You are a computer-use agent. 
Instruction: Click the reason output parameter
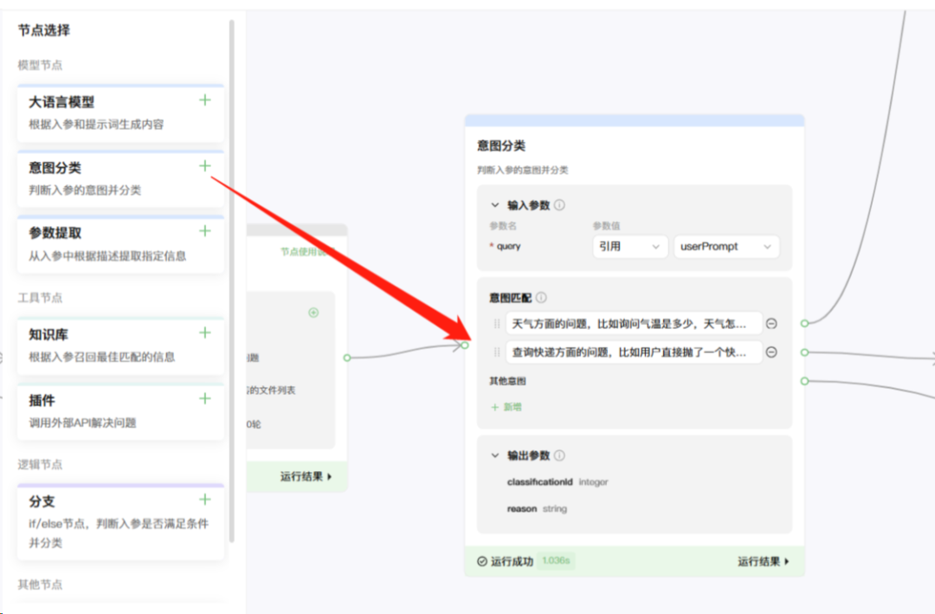click(x=522, y=508)
